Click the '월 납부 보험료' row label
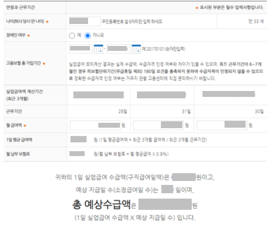The image size is (269, 226). [x=18, y=154]
